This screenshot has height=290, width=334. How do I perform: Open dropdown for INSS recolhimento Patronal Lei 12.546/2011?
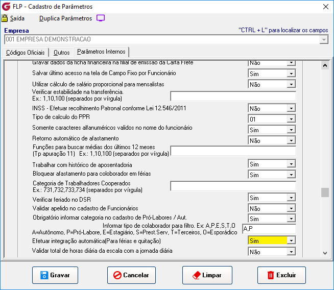click(291, 108)
